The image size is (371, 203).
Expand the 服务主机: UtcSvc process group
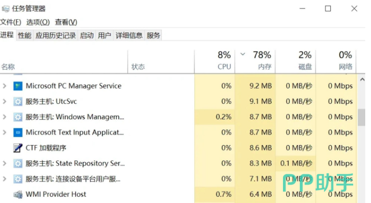[5, 101]
